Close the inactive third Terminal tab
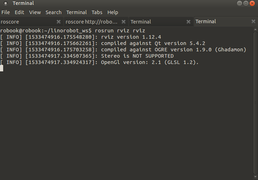The height and width of the screenshot is (180, 258). pos(188,22)
